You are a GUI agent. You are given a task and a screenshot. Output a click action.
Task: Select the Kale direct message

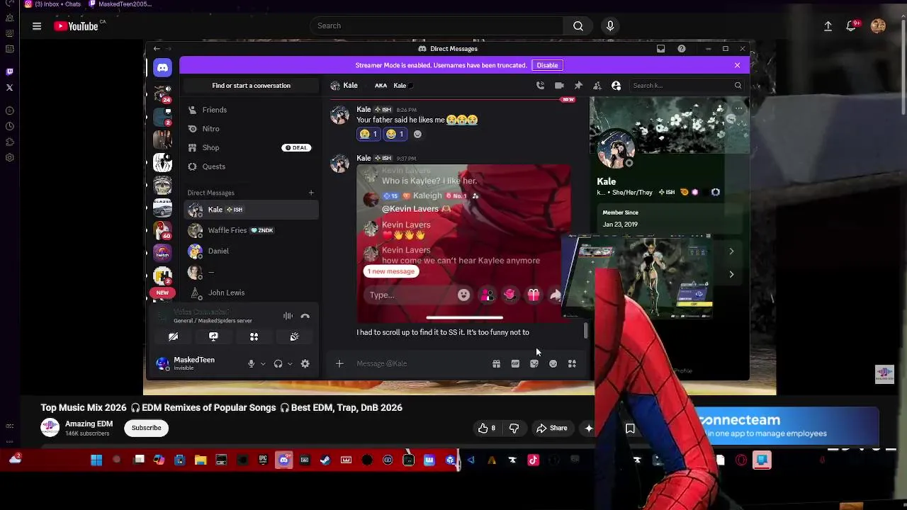251,210
